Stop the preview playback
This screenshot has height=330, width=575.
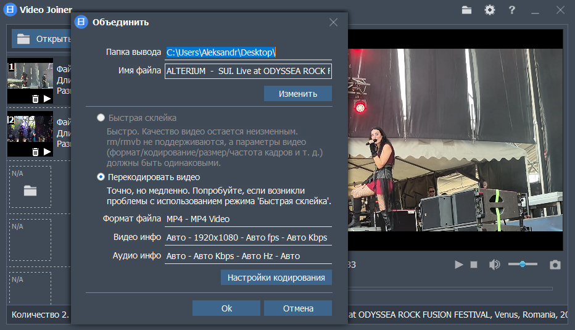point(474,265)
